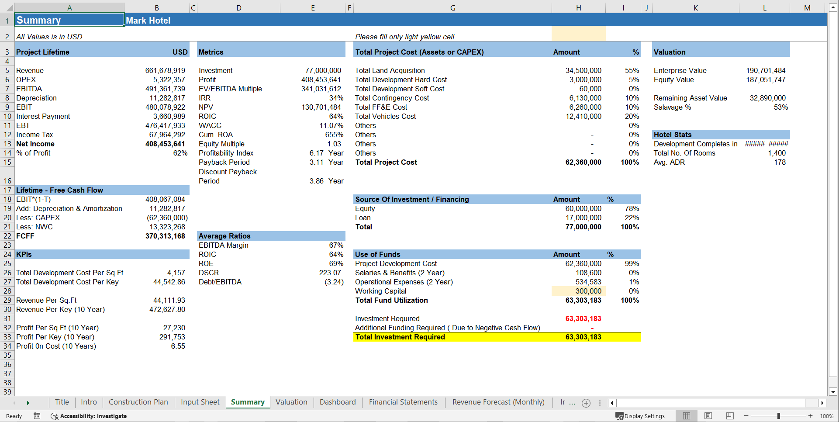Select the yellow Working Capital cell
Viewport: 839px width, 422px height.
tap(578, 291)
